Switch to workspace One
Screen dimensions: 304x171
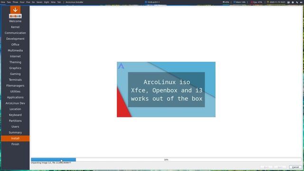point(3,2)
